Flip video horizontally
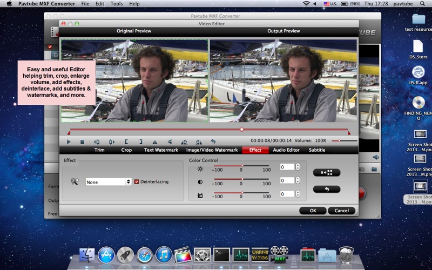432x270 pixels. point(155,142)
